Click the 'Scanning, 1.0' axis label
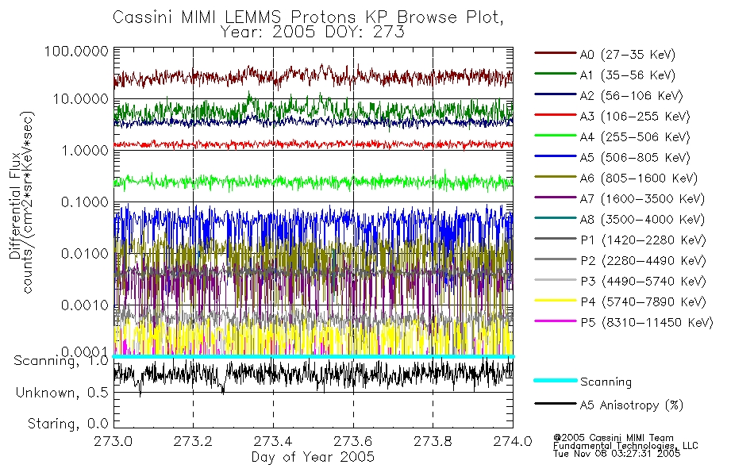This screenshot has width=754, height=476. (x=61, y=361)
